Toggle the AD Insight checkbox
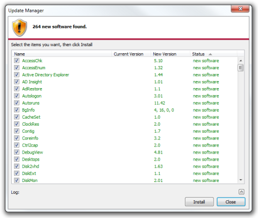The width and height of the screenshot is (258, 218). click(17, 82)
